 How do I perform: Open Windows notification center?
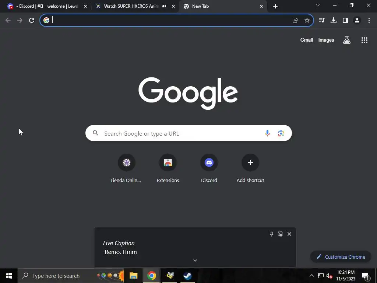click(365, 276)
